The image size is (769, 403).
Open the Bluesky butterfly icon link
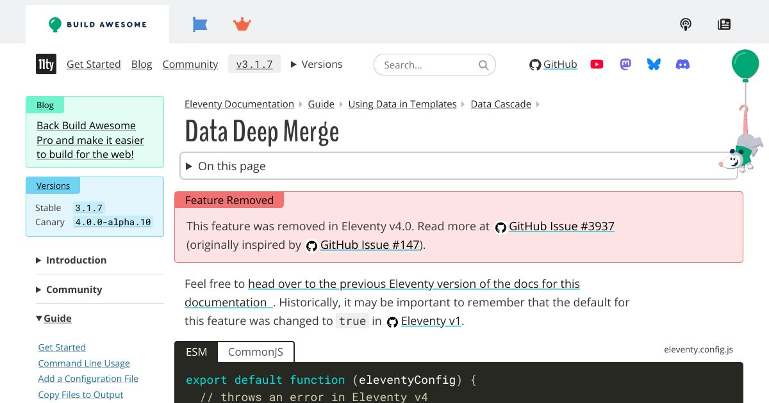pos(654,64)
